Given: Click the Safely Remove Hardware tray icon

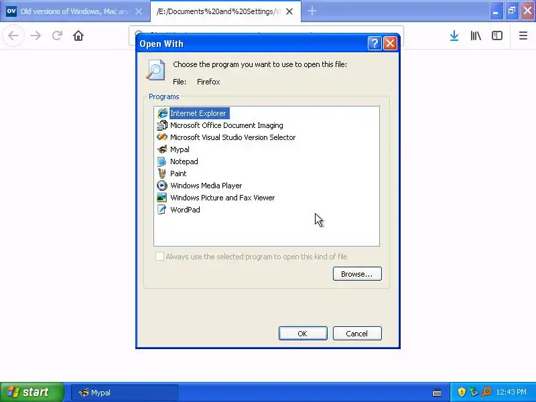Looking at the screenshot, I should point(474,392).
